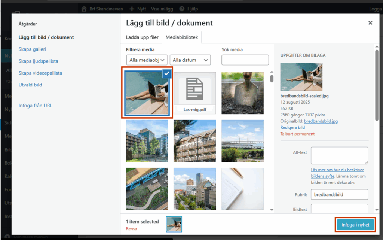Select the aerial courtyard garden thumbnail
The image size is (383, 240).
coord(147,189)
